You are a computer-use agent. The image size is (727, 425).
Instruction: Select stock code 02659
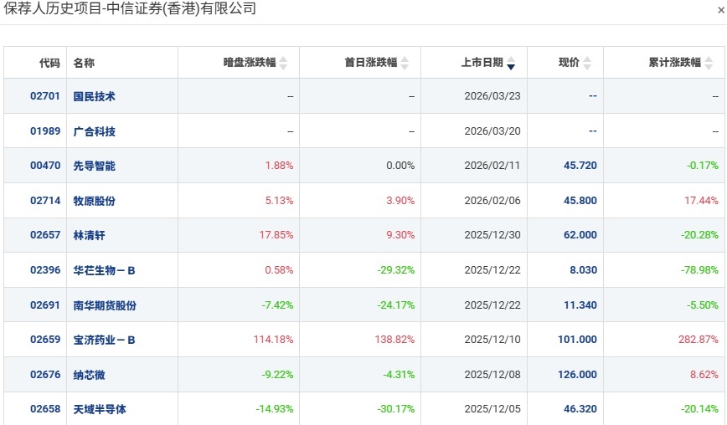(45, 340)
